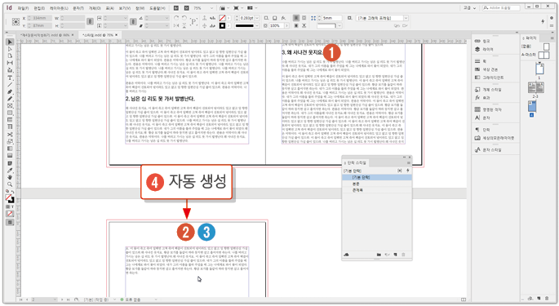Toggle the no text wrap button
The image size is (559, 306).
(x=296, y=18)
